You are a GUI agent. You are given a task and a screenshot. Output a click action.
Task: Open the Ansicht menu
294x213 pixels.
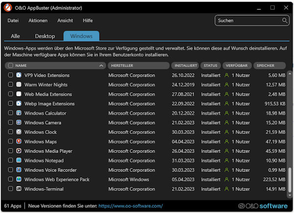(x=65, y=21)
